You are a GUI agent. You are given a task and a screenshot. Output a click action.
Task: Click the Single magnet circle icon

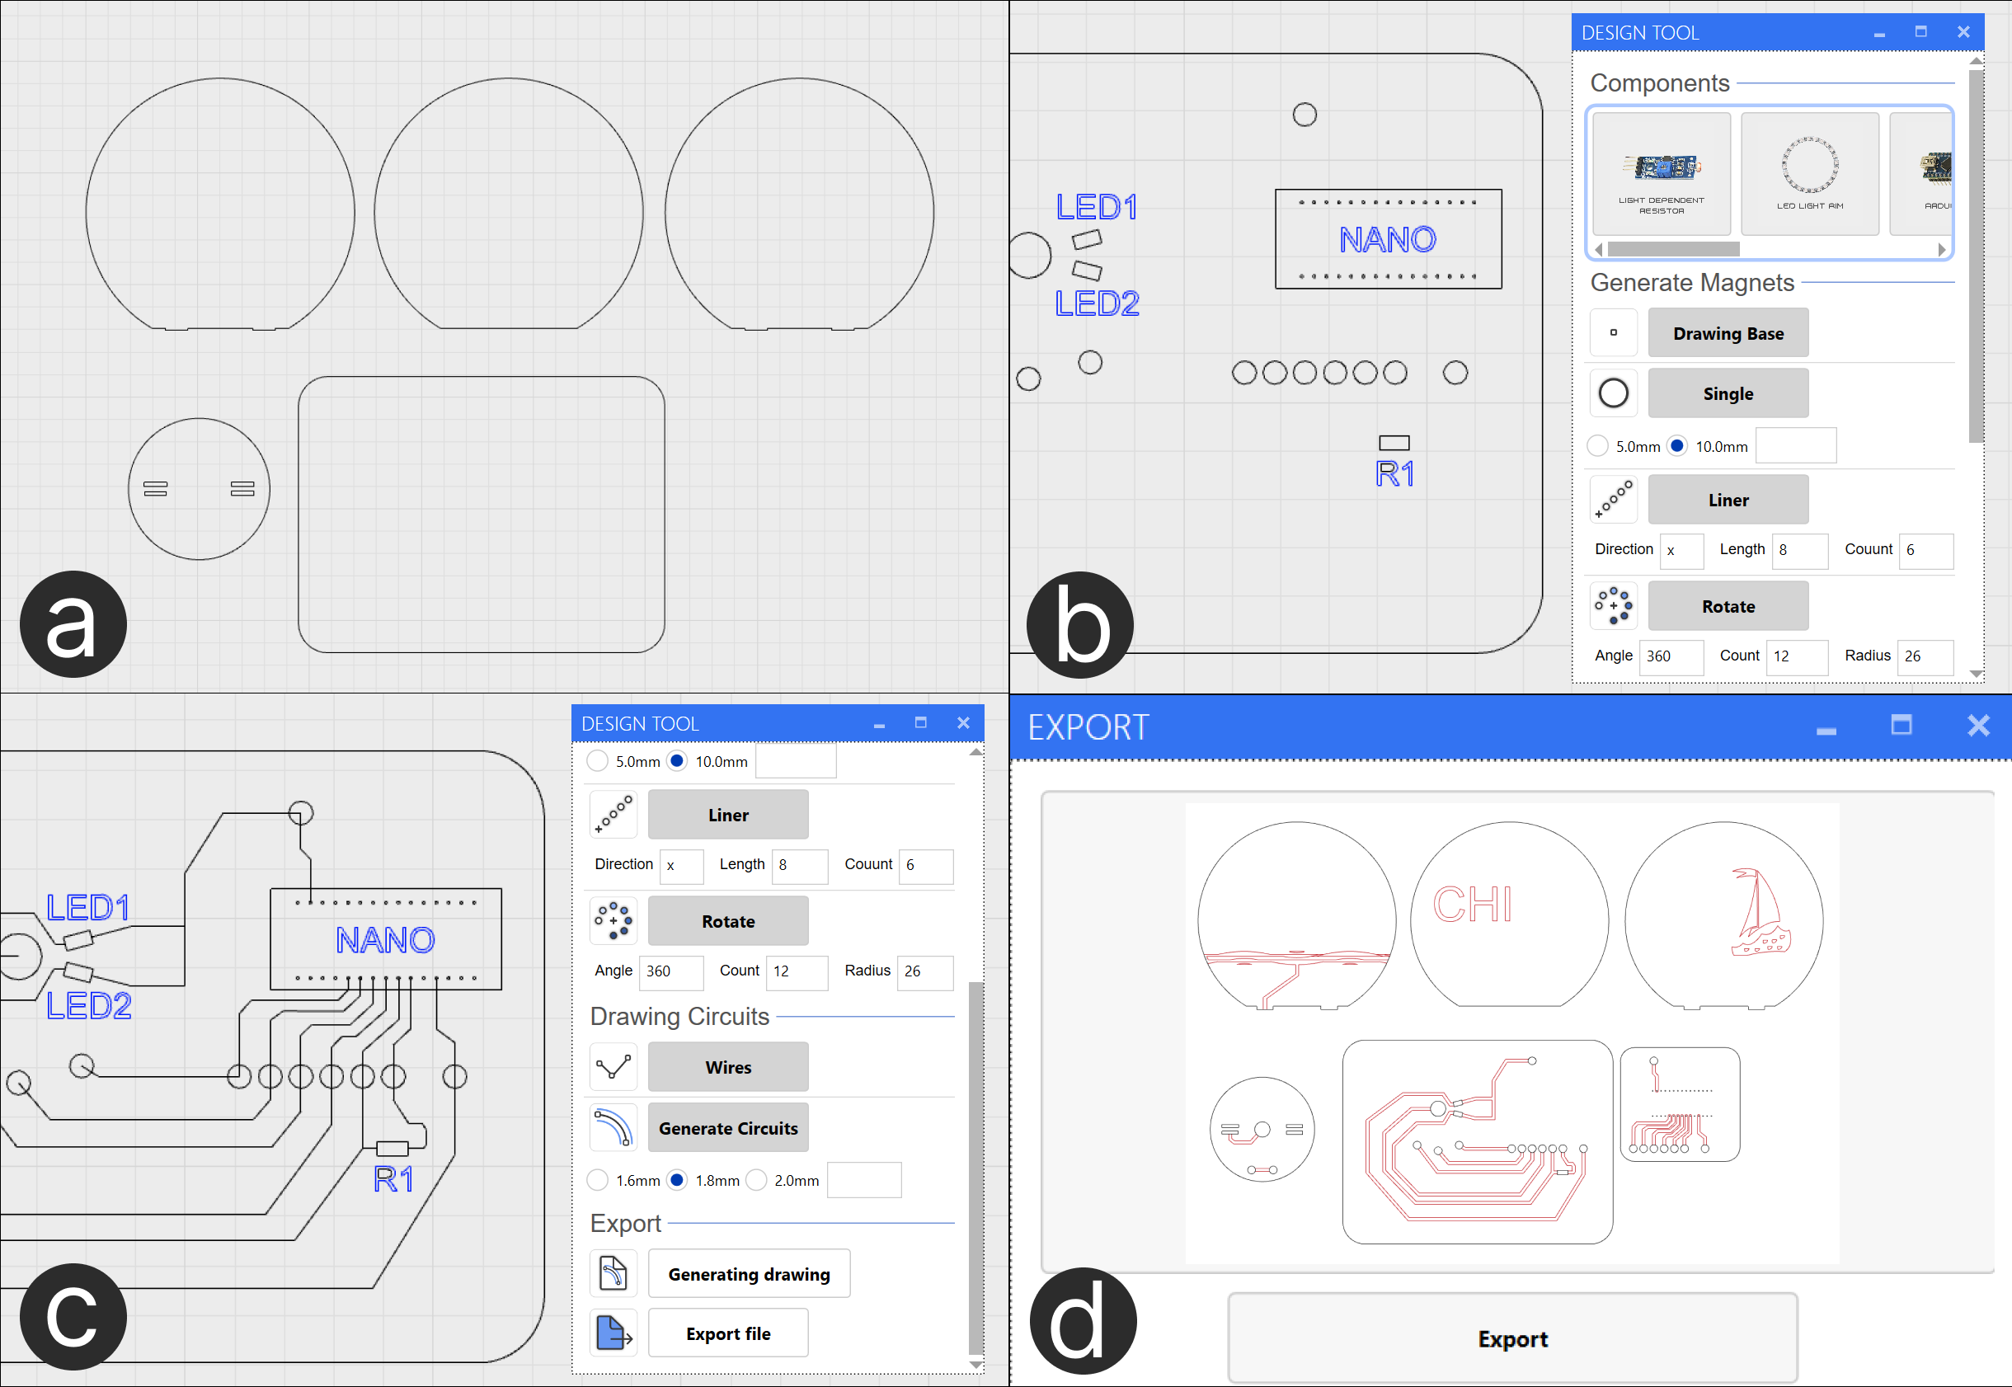(x=1613, y=393)
